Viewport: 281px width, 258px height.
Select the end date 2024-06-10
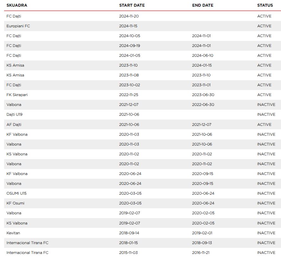tap(202, 55)
